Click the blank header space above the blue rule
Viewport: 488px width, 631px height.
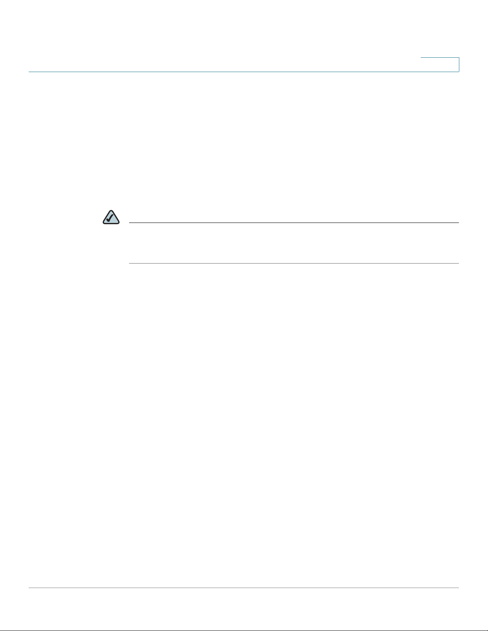[223, 36]
